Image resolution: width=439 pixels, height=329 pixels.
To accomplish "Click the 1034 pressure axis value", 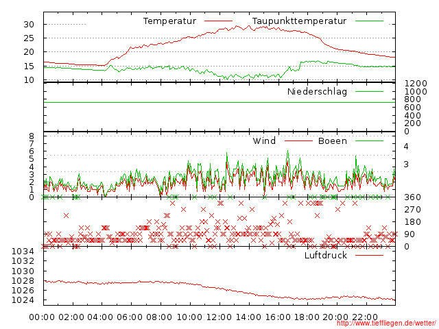I will point(25,251).
